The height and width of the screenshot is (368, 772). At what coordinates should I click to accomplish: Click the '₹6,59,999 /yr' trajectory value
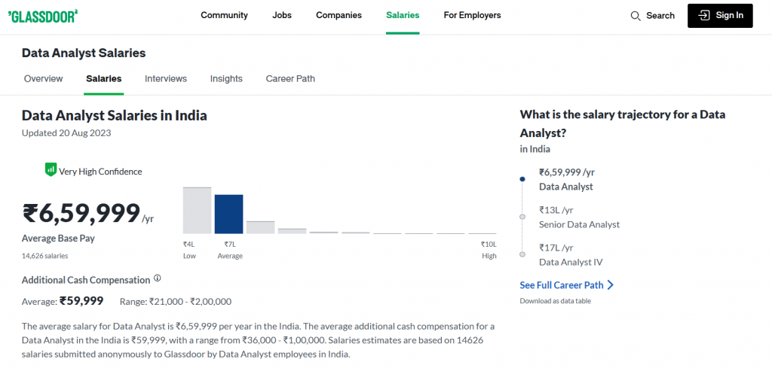click(x=567, y=172)
